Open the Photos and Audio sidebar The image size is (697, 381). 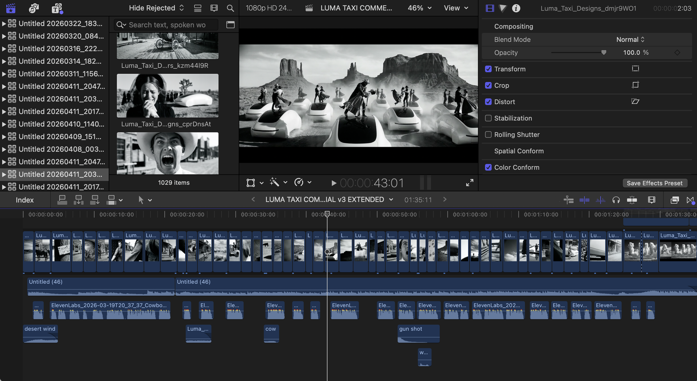[33, 8]
